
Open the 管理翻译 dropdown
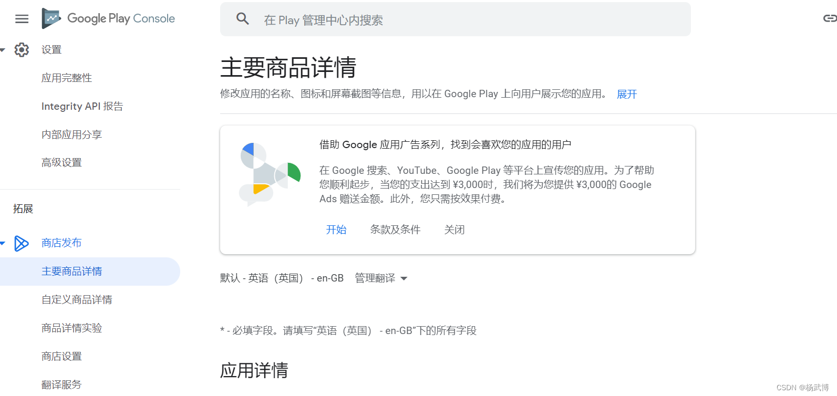coord(381,278)
